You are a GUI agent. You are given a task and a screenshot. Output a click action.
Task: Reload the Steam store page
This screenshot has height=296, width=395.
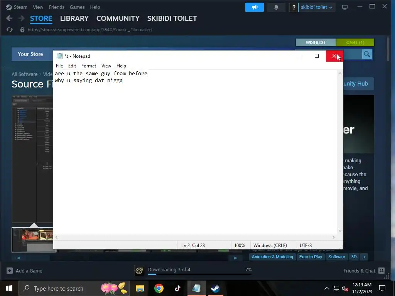tap(10, 30)
